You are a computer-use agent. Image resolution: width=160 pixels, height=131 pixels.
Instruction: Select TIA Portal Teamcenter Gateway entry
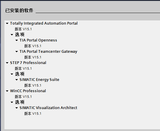pyautogui.click(x=48, y=52)
